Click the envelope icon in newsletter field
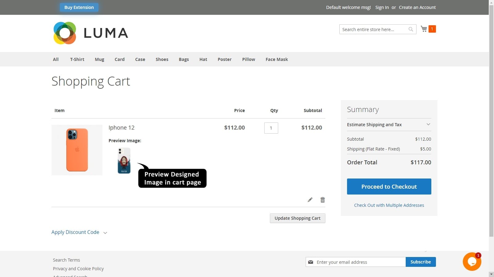Image resolution: width=494 pixels, height=277 pixels. pos(311,262)
